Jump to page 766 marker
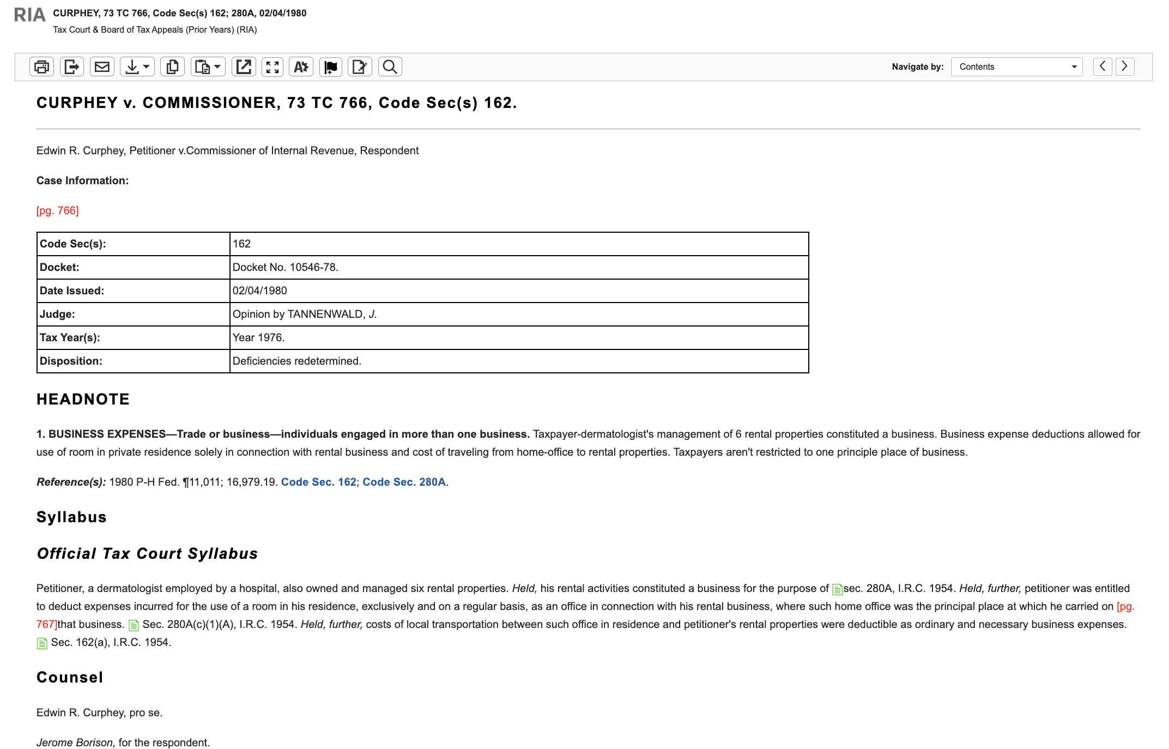This screenshot has width=1169, height=749. click(x=57, y=210)
